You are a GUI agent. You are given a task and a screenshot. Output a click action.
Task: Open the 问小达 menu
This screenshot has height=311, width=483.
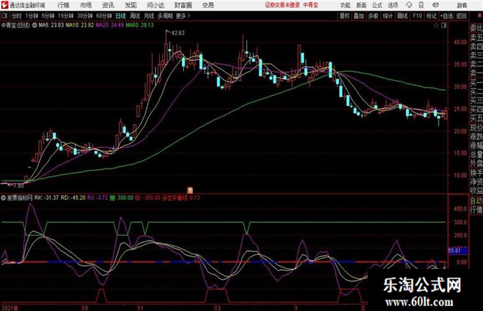click(x=155, y=5)
